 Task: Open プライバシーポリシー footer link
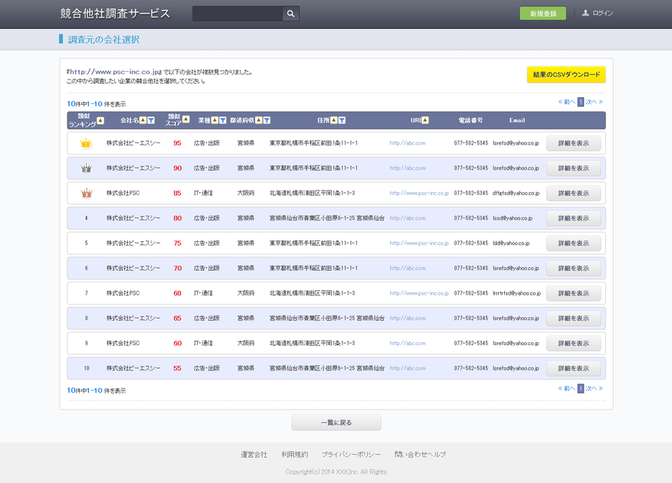pyautogui.click(x=351, y=455)
